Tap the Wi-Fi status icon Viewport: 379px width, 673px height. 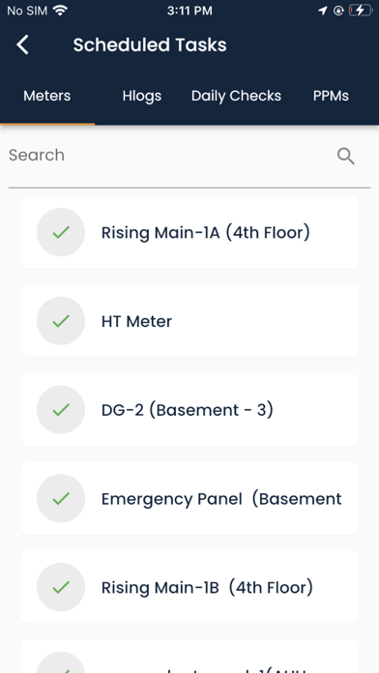click(61, 11)
